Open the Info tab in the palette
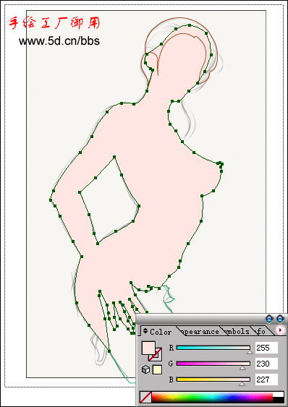The height and width of the screenshot is (407, 288). coord(261,332)
